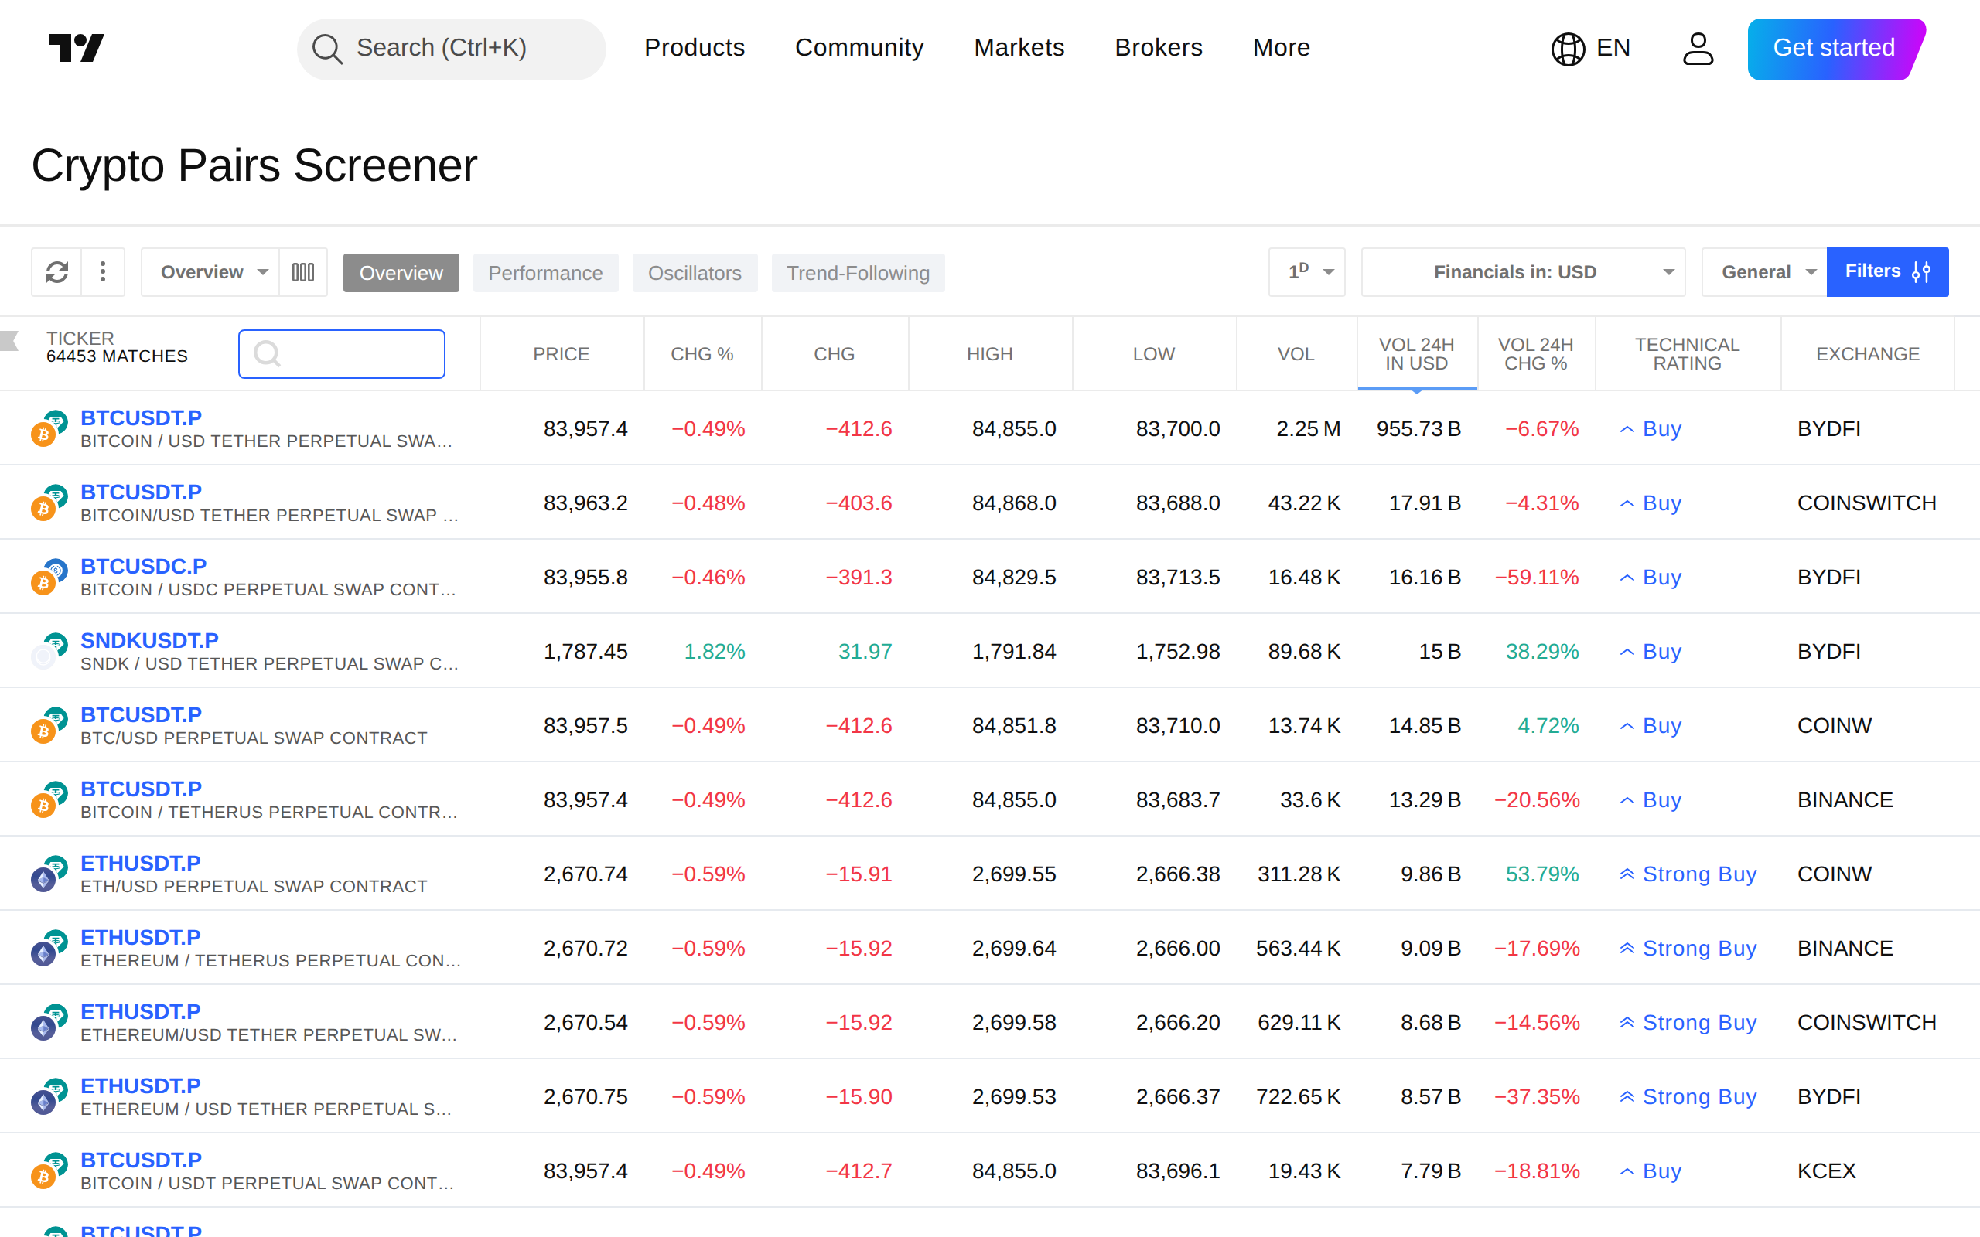The height and width of the screenshot is (1237, 1980).
Task: Click the 38.29% volume change value
Action: click(x=1541, y=651)
